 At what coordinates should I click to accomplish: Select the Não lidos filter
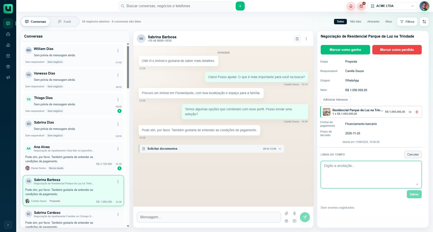coord(356,22)
